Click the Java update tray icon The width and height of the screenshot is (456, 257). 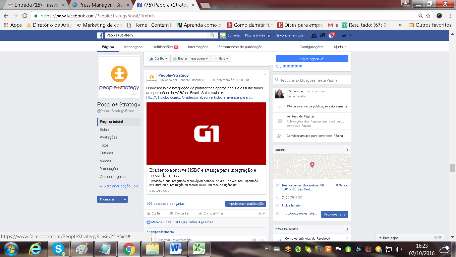coord(329,249)
